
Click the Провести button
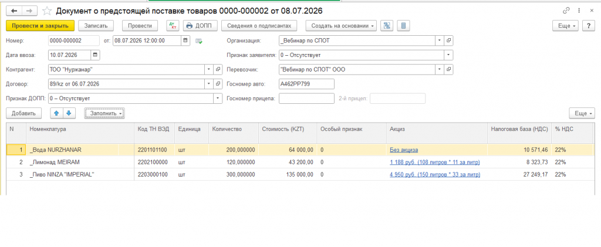140,26
